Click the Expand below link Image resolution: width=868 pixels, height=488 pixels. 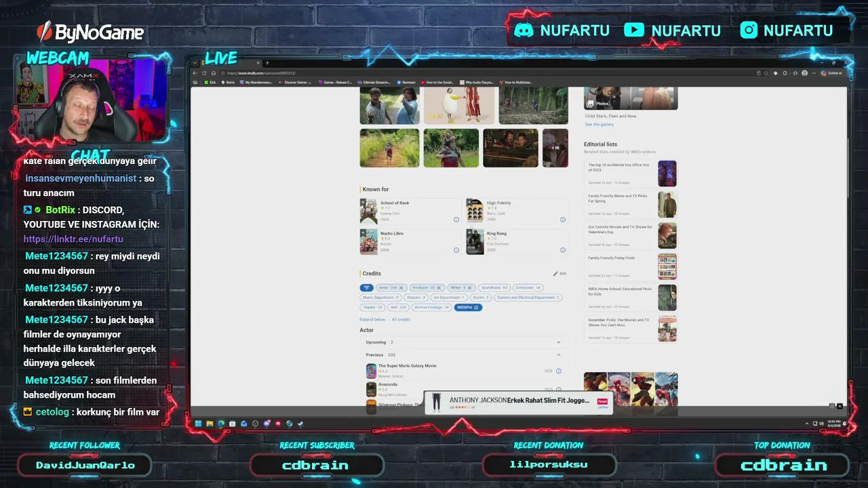tap(372, 319)
